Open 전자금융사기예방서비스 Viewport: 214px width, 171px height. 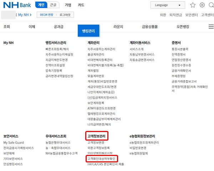[19, 148]
